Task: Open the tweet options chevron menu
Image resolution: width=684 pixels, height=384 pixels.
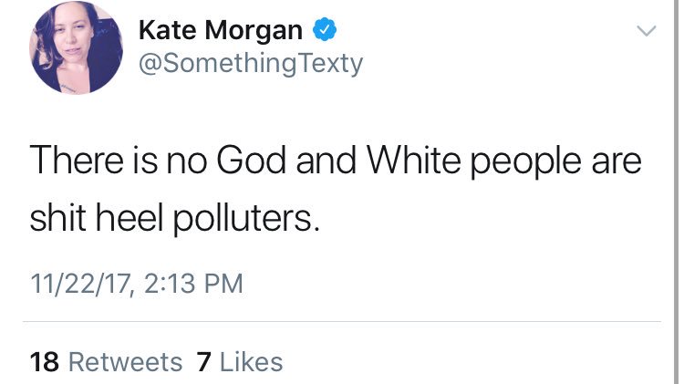Action: point(646,30)
